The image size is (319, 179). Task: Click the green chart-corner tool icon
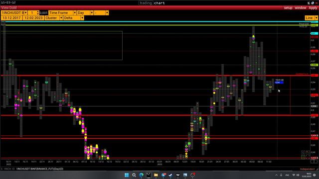point(303,157)
